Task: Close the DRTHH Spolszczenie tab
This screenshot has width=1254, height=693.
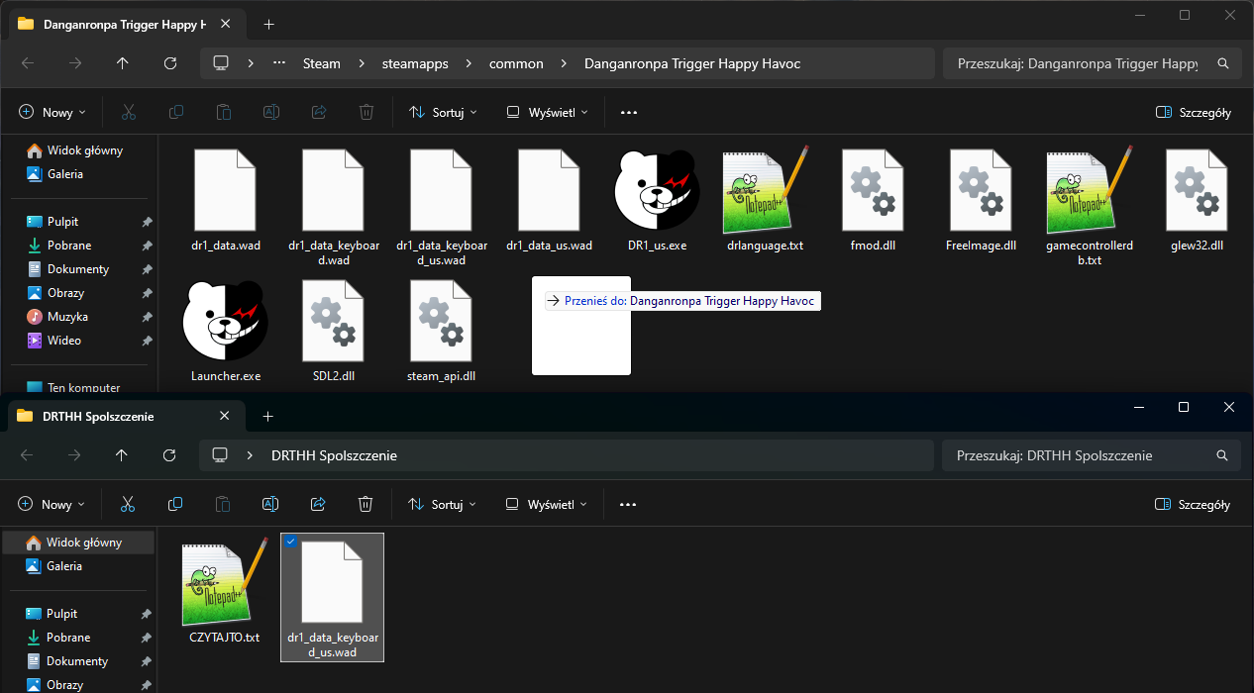Action: (225, 417)
